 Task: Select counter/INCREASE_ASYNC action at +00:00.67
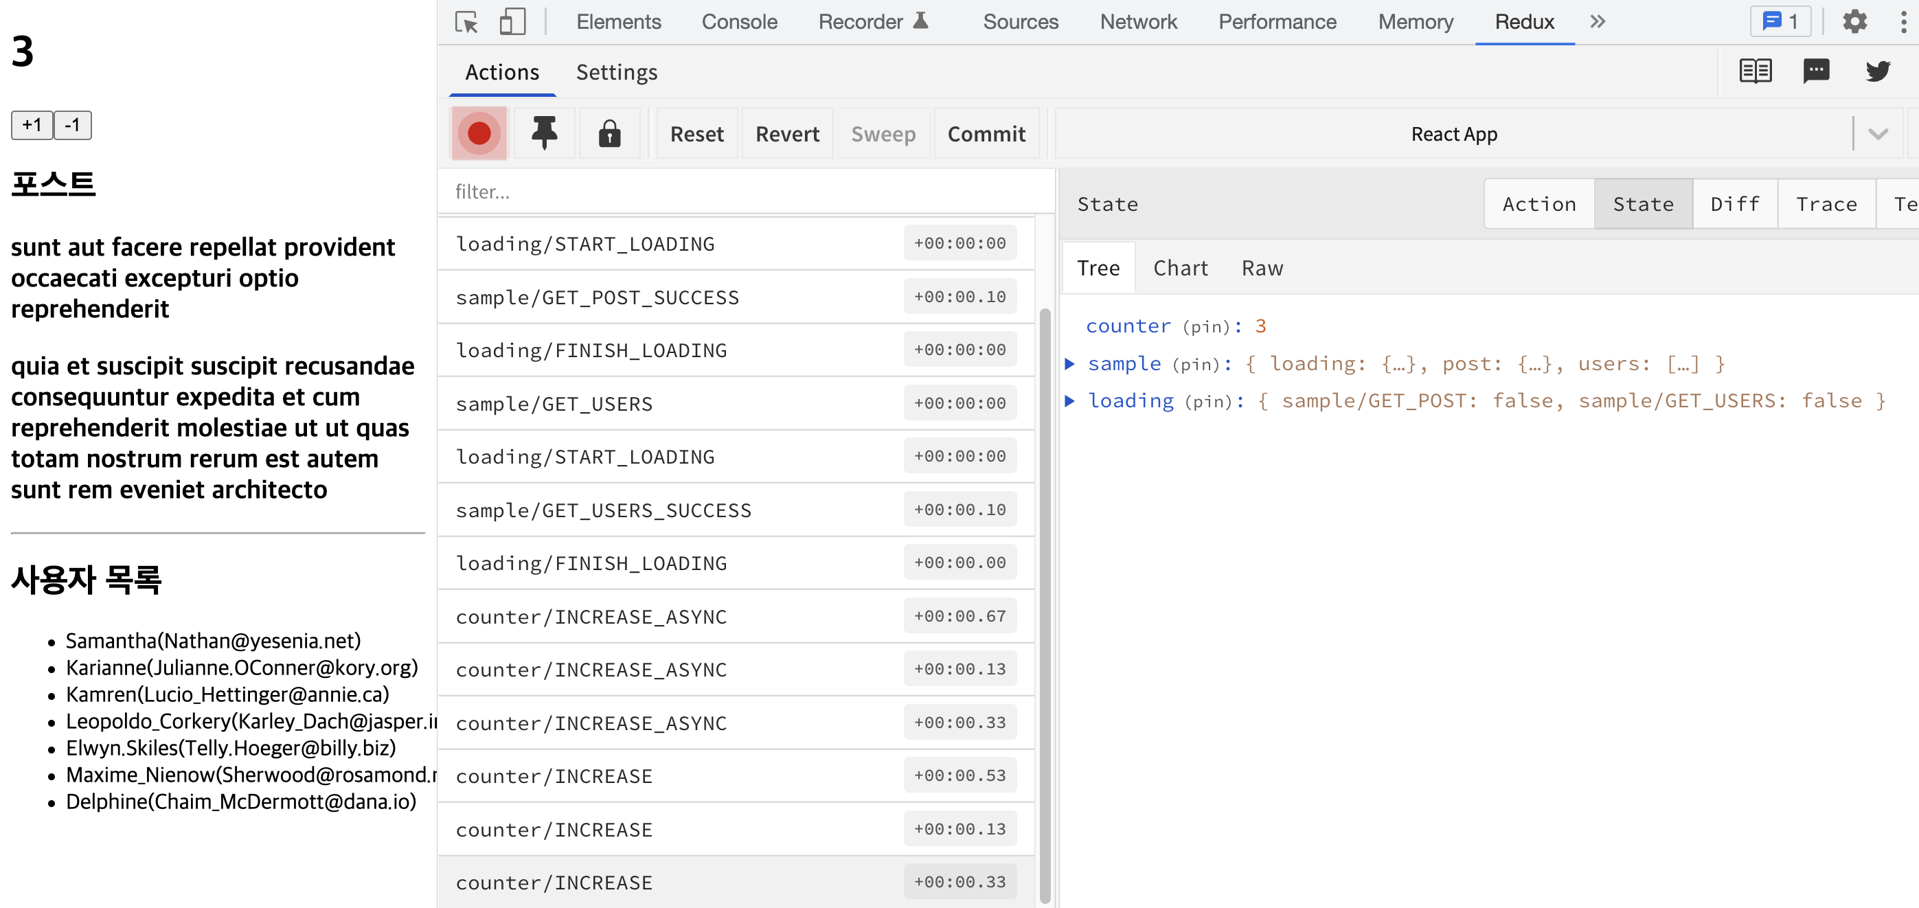click(736, 616)
